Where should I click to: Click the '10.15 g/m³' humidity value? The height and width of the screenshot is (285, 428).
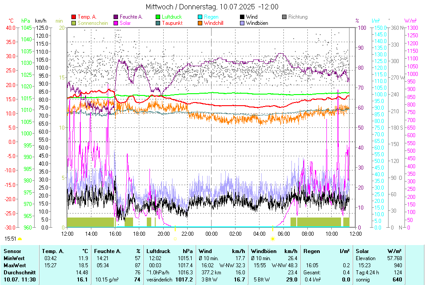(107, 280)
